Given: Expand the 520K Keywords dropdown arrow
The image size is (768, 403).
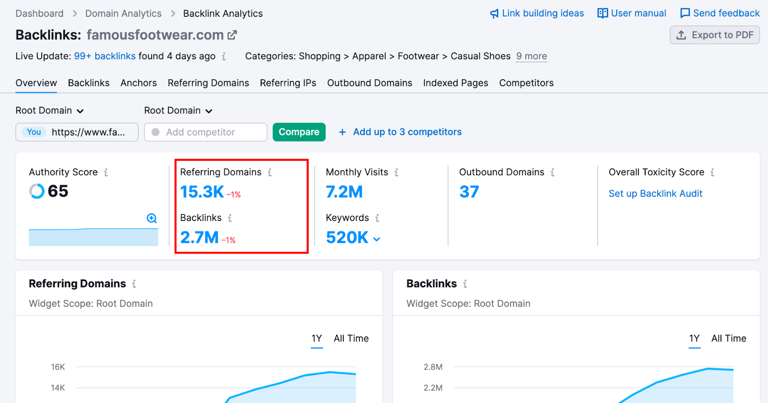Looking at the screenshot, I should [377, 239].
